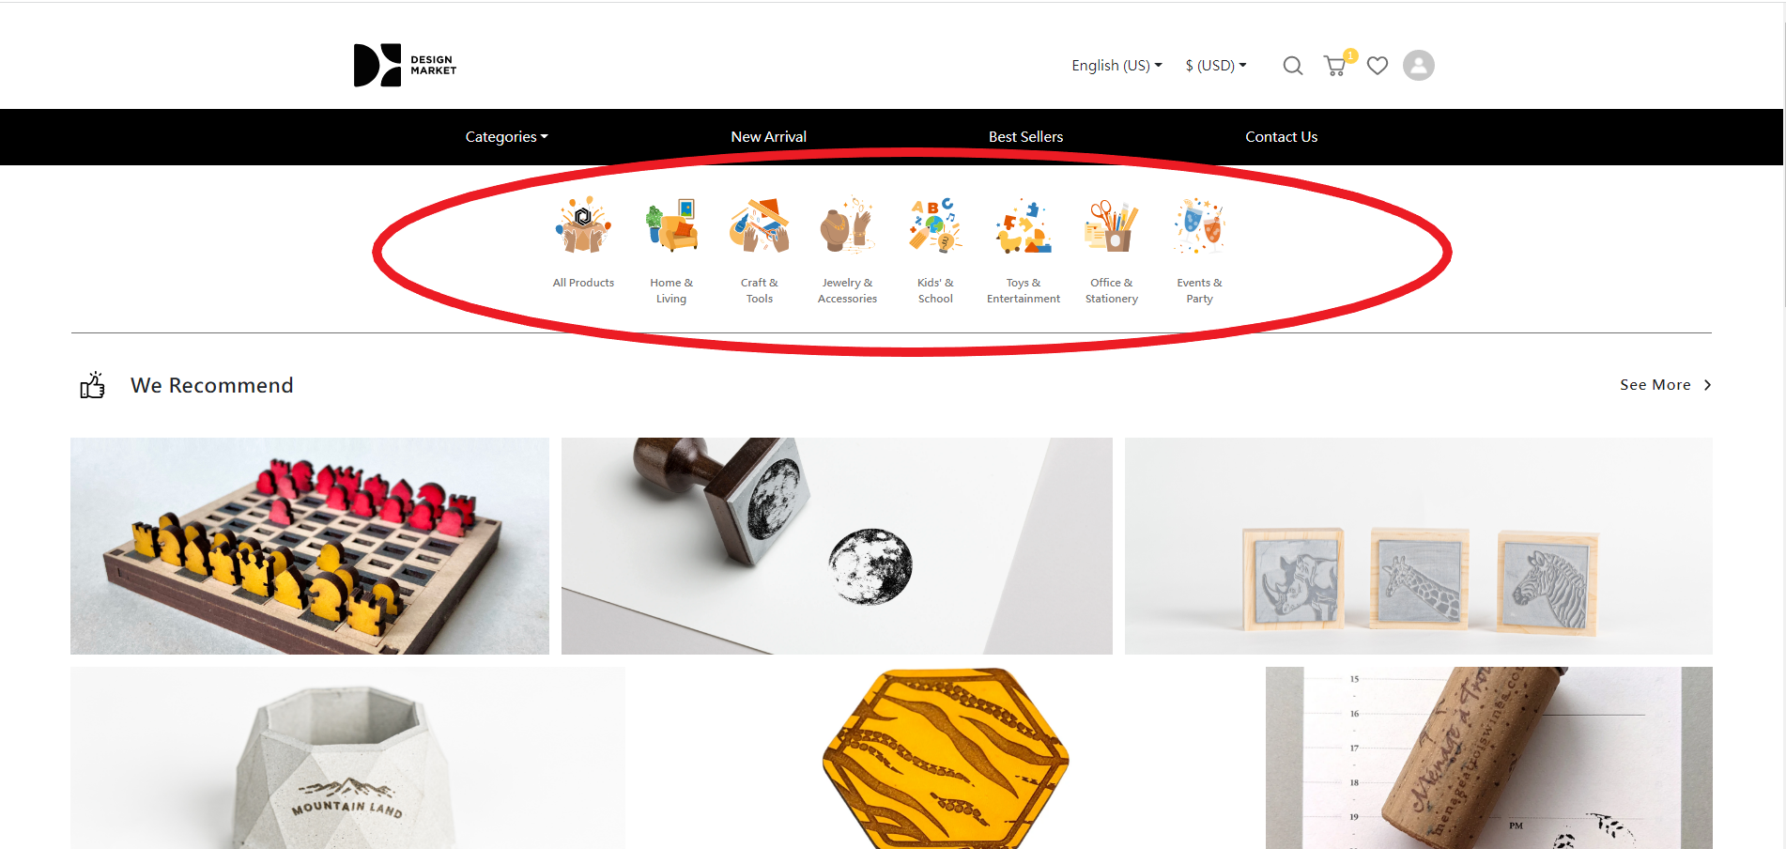Open the shopping cart icon
This screenshot has width=1786, height=849.
(x=1334, y=66)
